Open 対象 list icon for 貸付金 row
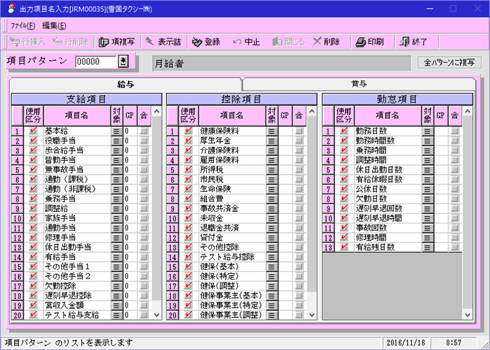 coord(271,238)
